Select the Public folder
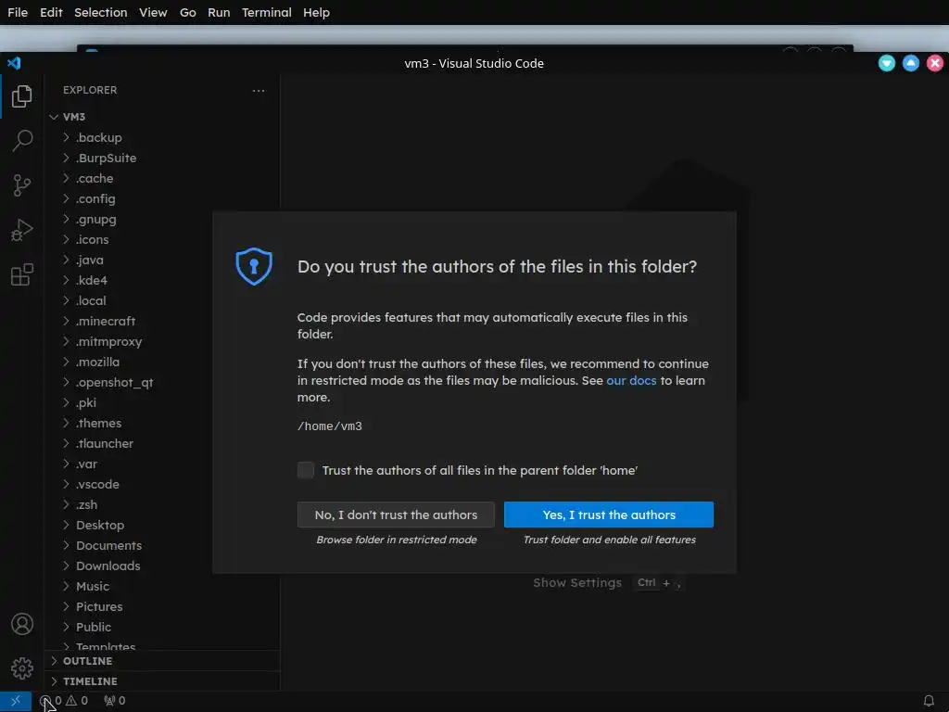The image size is (949, 712). tap(163, 627)
